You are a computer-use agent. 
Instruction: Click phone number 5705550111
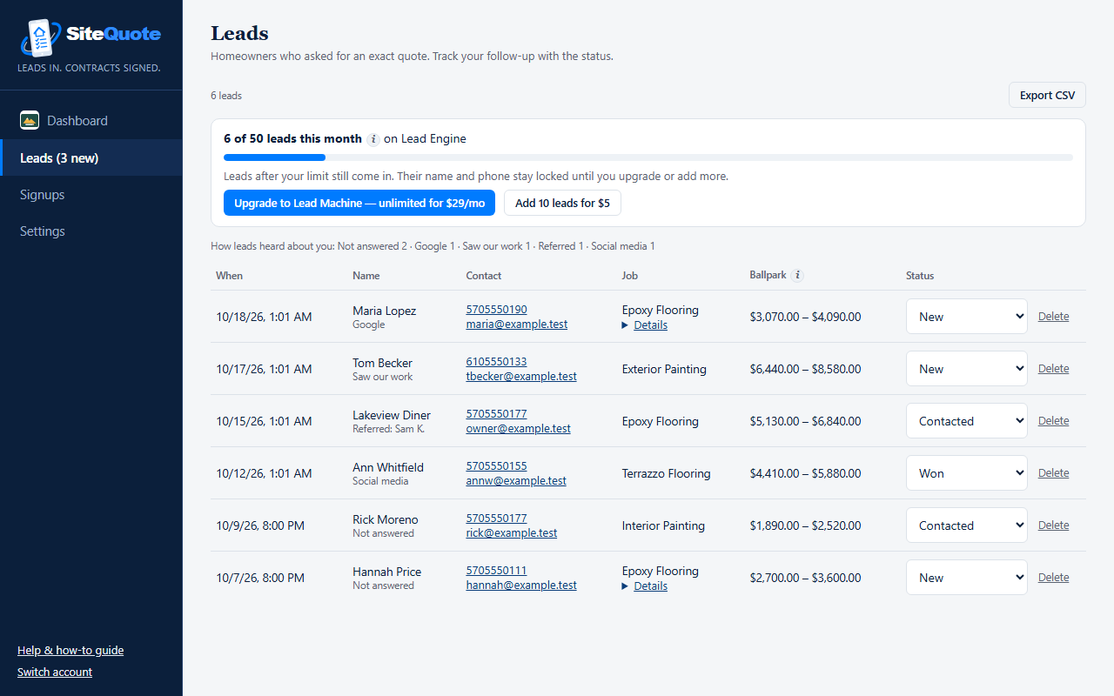tap(496, 571)
